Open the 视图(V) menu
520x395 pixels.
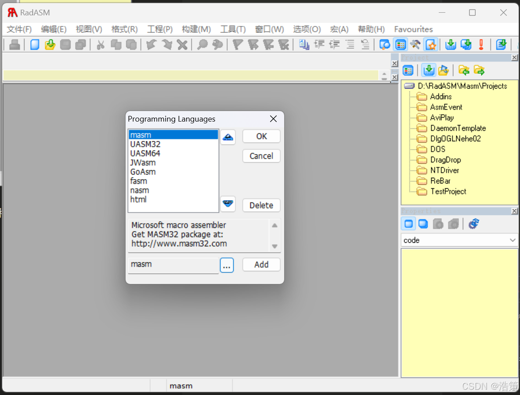pos(89,29)
